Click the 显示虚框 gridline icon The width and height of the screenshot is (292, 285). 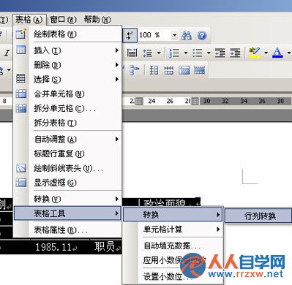click(x=21, y=183)
